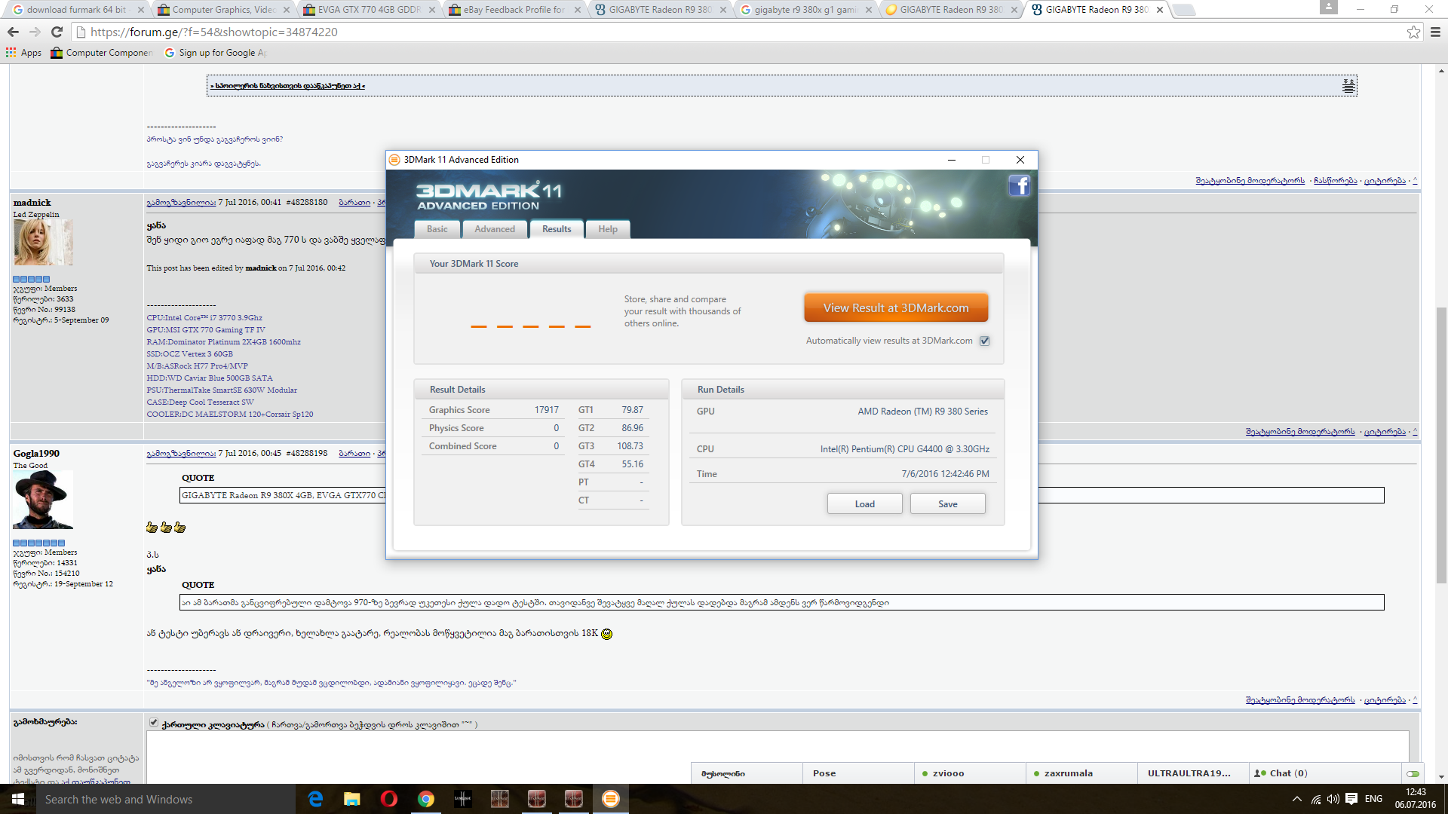Bookmark this page with the star icon
This screenshot has width=1448, height=814.
[x=1413, y=32]
